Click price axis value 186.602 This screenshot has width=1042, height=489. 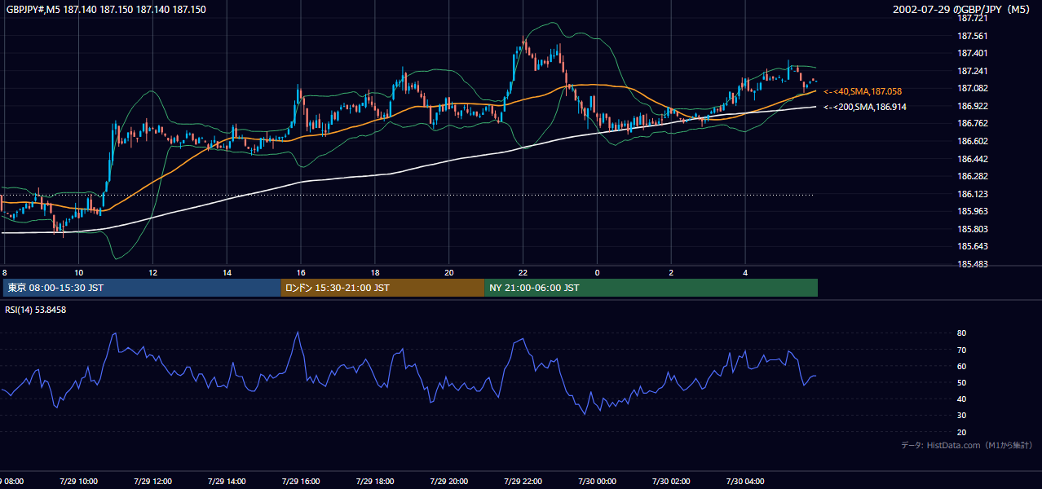click(973, 141)
